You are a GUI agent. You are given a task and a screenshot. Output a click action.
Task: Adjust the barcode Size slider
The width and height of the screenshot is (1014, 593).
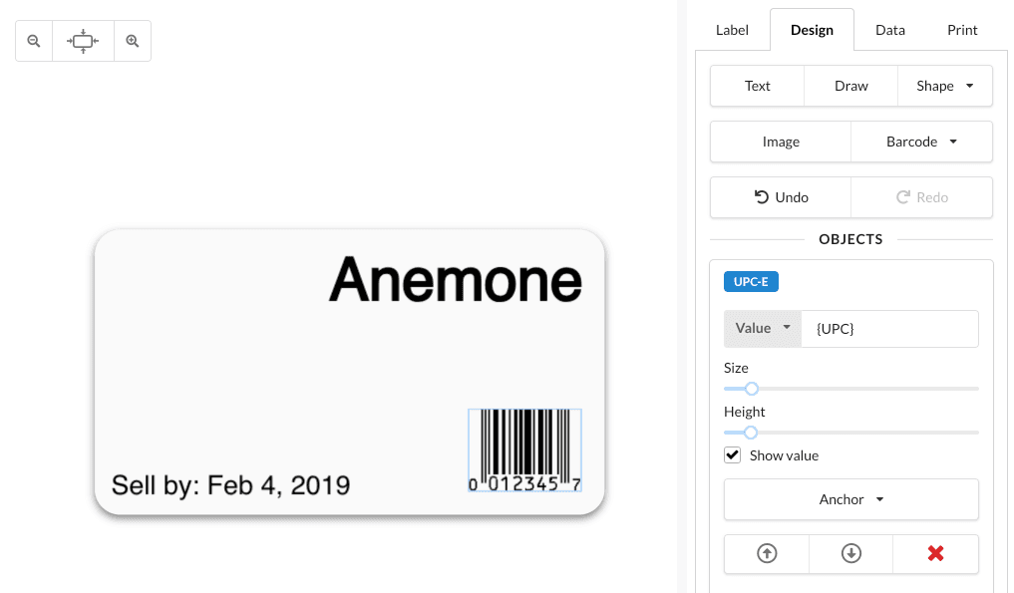tap(751, 389)
